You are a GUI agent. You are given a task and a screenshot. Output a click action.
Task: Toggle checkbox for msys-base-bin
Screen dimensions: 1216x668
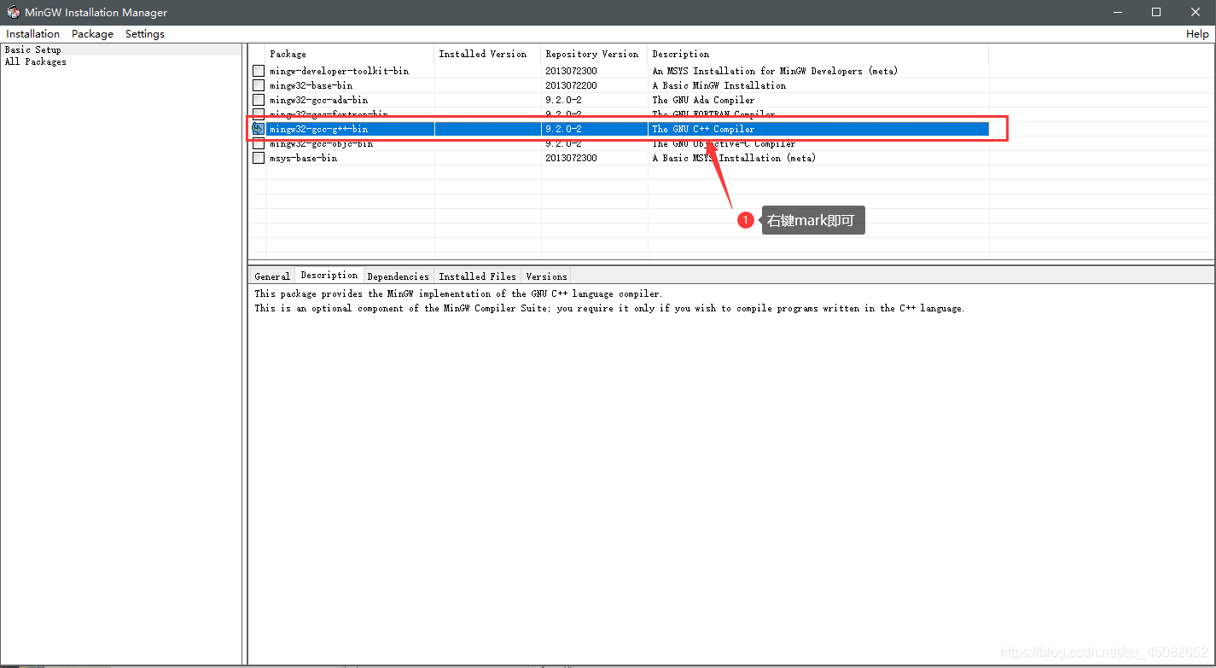[x=259, y=158]
